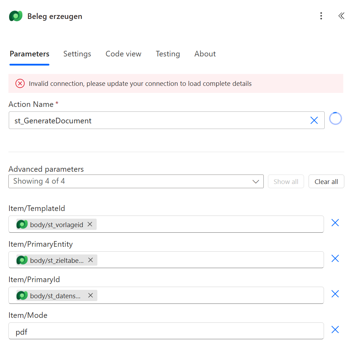The height and width of the screenshot is (348, 345).
Task: Click the loading spinner next to Action Name
Action: [x=335, y=118]
